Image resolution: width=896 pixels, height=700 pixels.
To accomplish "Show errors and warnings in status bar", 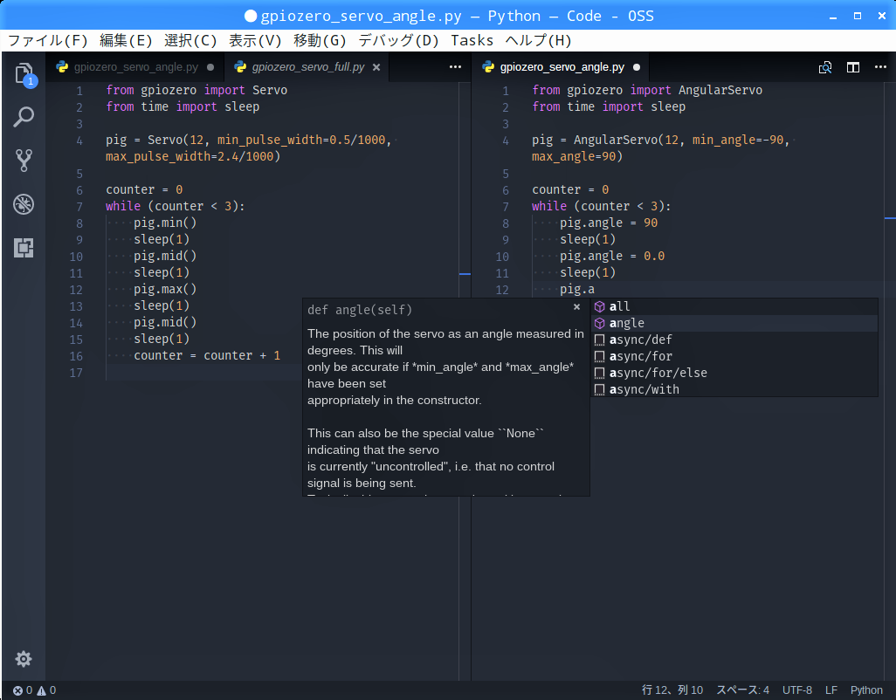I will (x=34, y=690).
